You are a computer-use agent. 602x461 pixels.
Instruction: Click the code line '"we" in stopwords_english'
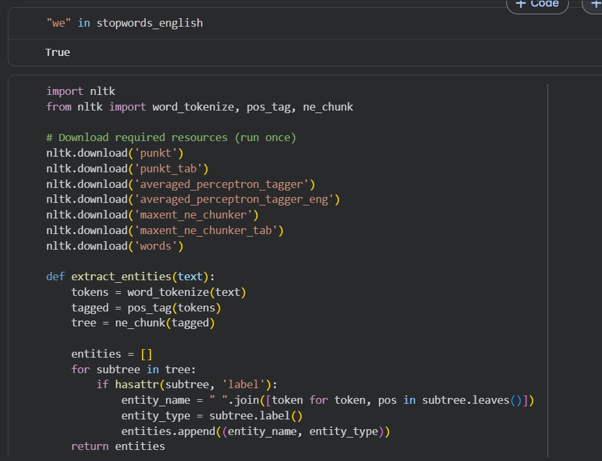coord(124,23)
